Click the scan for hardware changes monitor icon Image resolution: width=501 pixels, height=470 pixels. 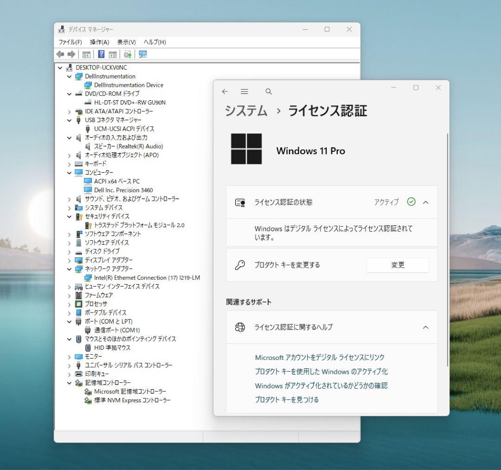(x=143, y=54)
